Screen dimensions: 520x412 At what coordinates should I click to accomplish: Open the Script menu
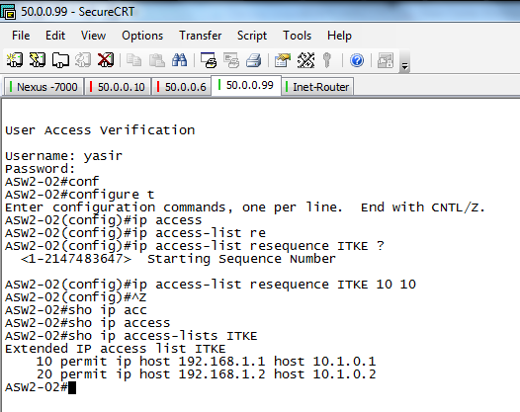pyautogui.click(x=252, y=36)
